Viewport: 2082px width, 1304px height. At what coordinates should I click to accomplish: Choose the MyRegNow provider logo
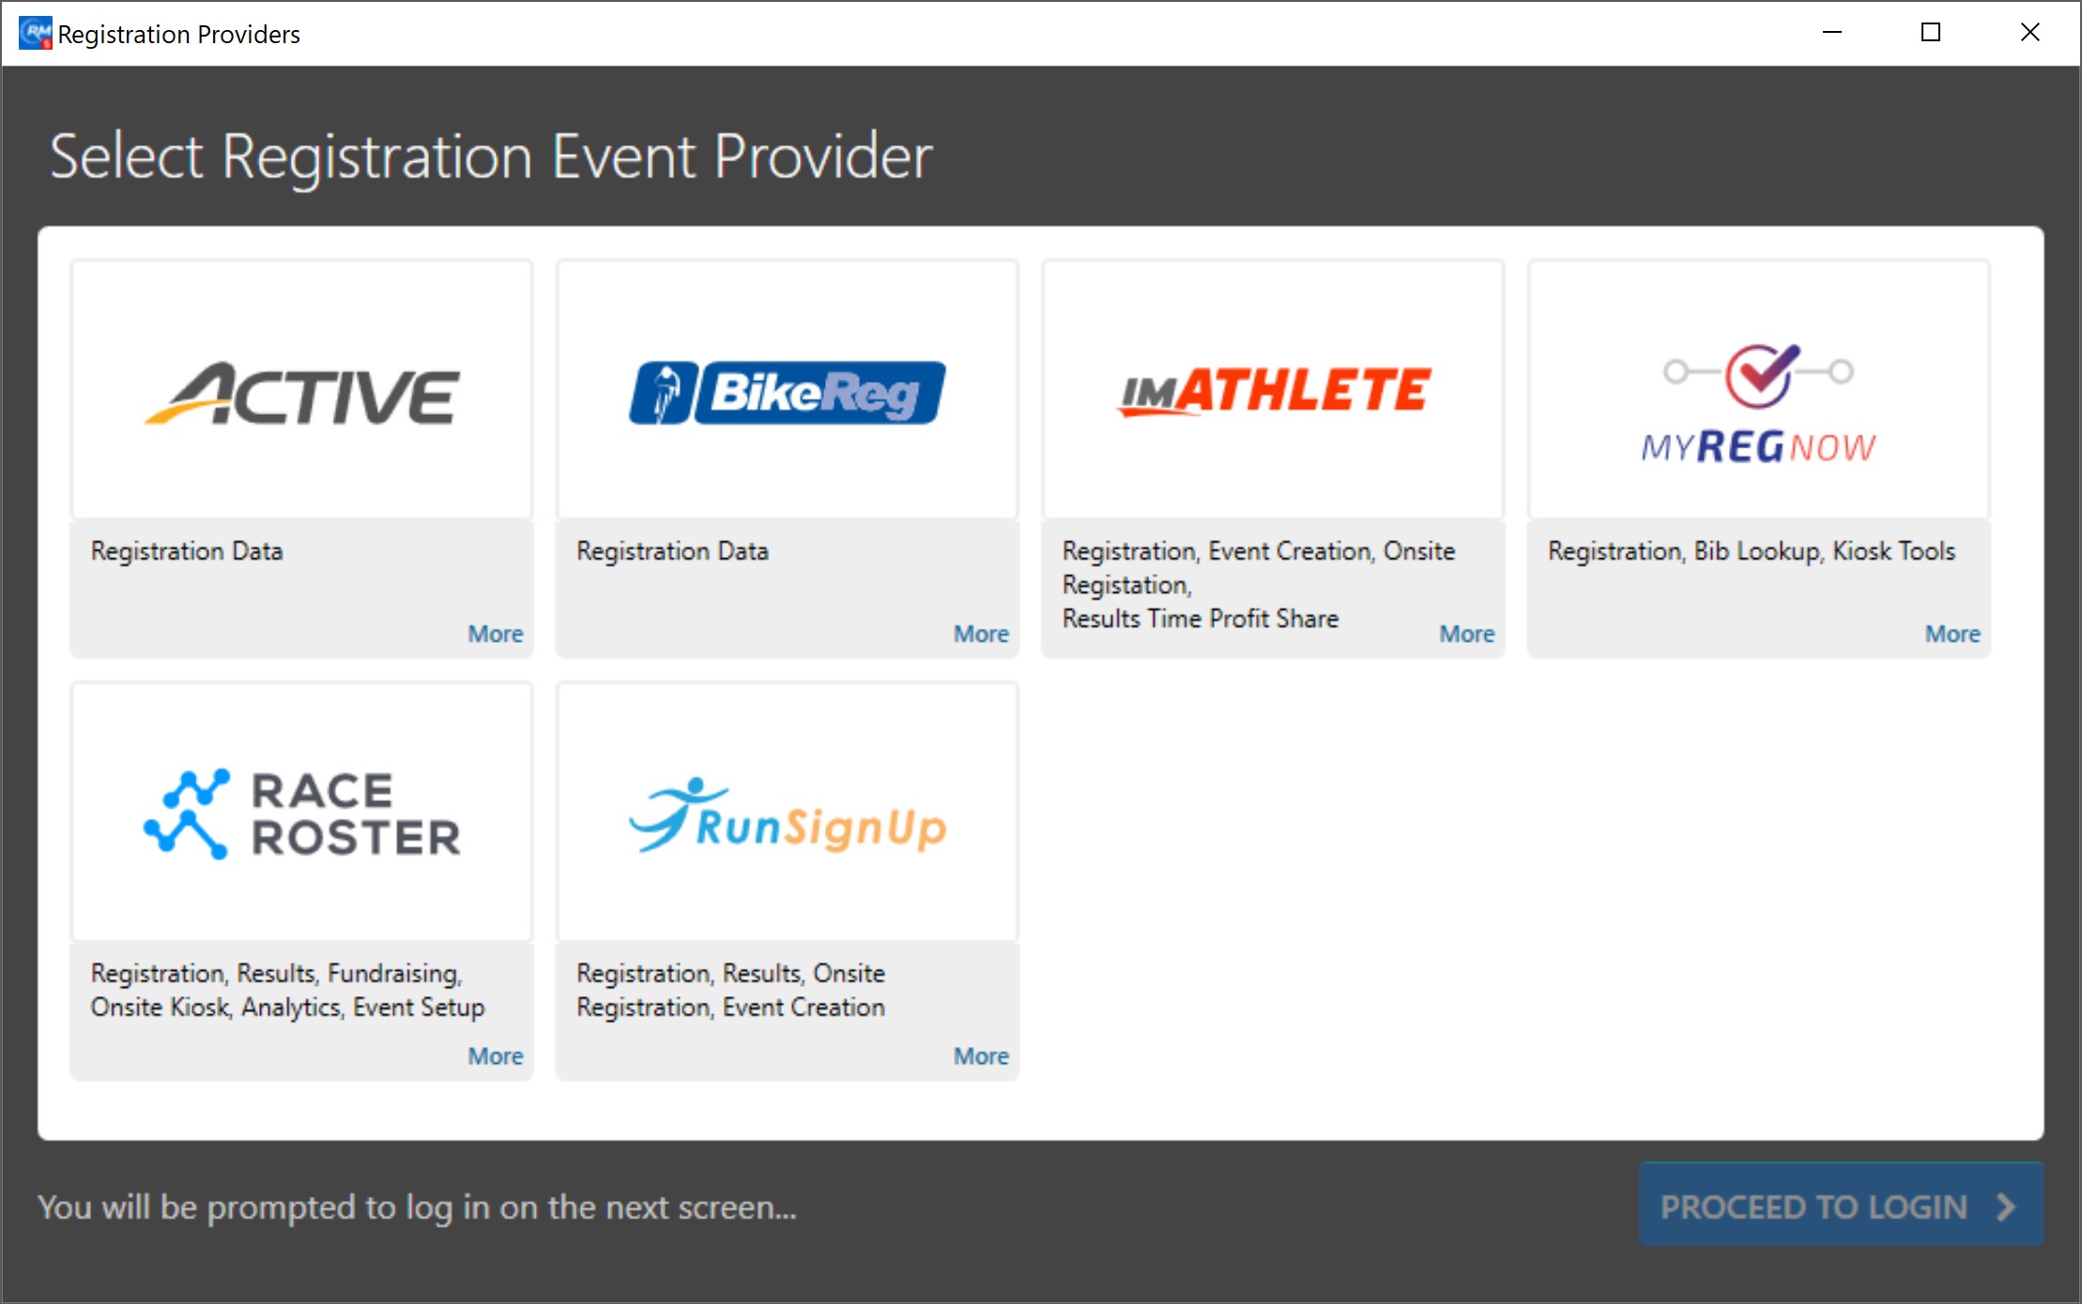click(1758, 403)
